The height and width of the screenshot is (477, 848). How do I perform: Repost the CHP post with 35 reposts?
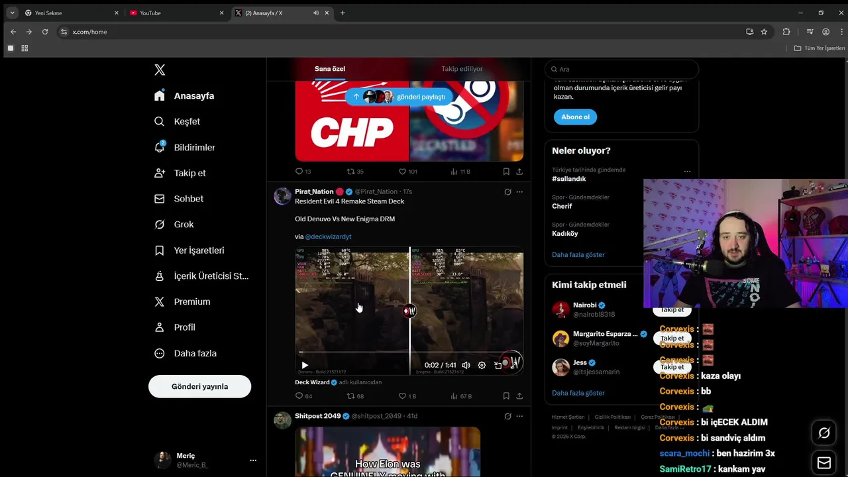coord(355,172)
